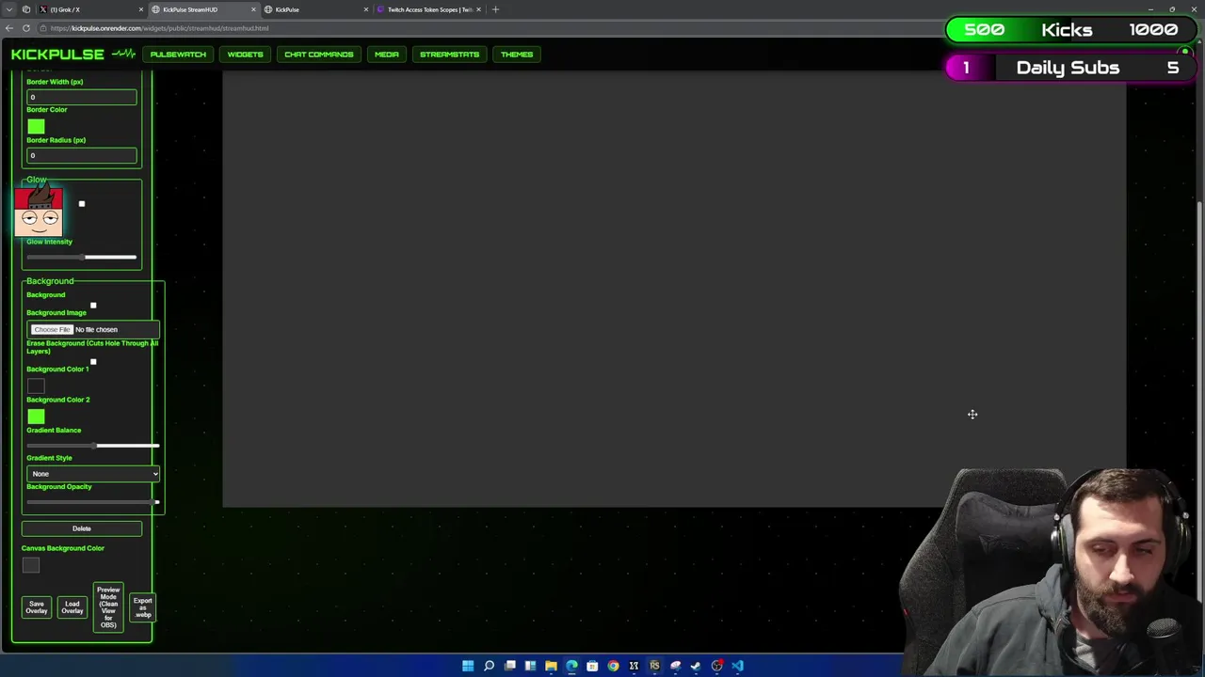1205x677 pixels.
Task: Adjust the Glow Intensity slider
Action: 82,257
